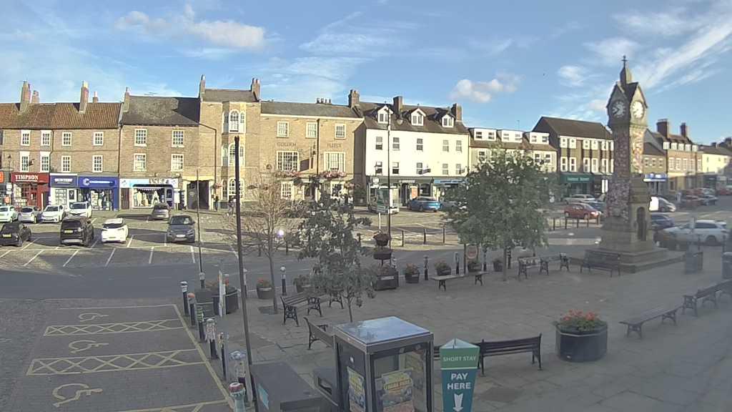Click the SHORT STAY sign text
This screenshot has height=412, width=732.
tap(460, 359)
